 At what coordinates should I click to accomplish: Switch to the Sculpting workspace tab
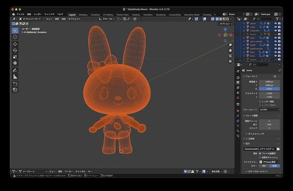click(x=95, y=14)
